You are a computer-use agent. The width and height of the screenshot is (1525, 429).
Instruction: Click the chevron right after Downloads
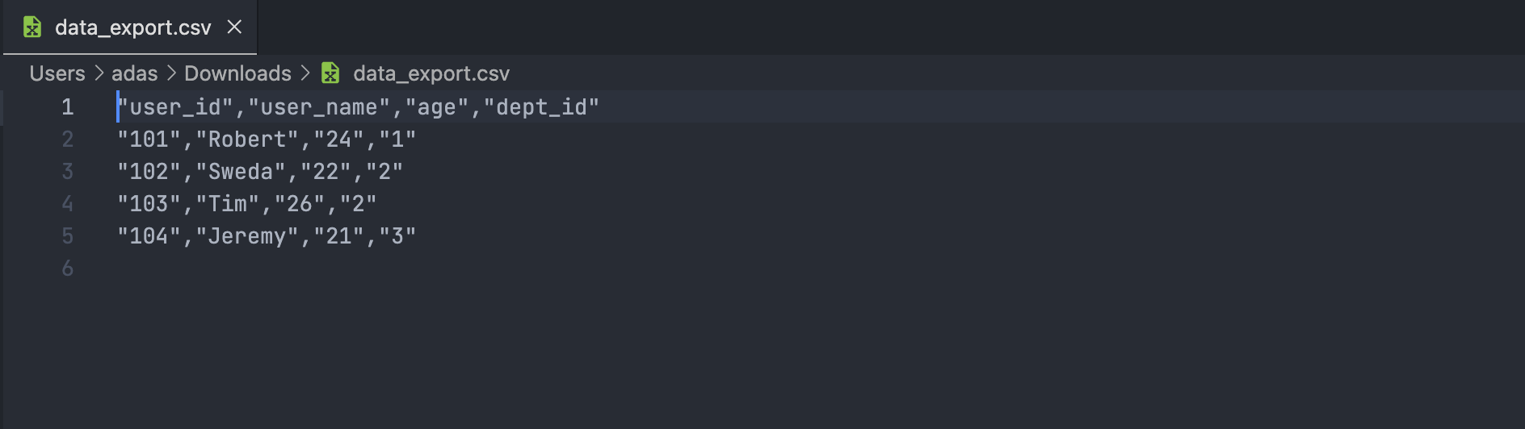pyautogui.click(x=305, y=73)
